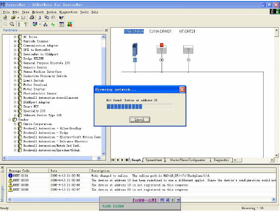Click the What's This help pointer icon
The height and width of the screenshot is (212, 280).
[61, 18]
